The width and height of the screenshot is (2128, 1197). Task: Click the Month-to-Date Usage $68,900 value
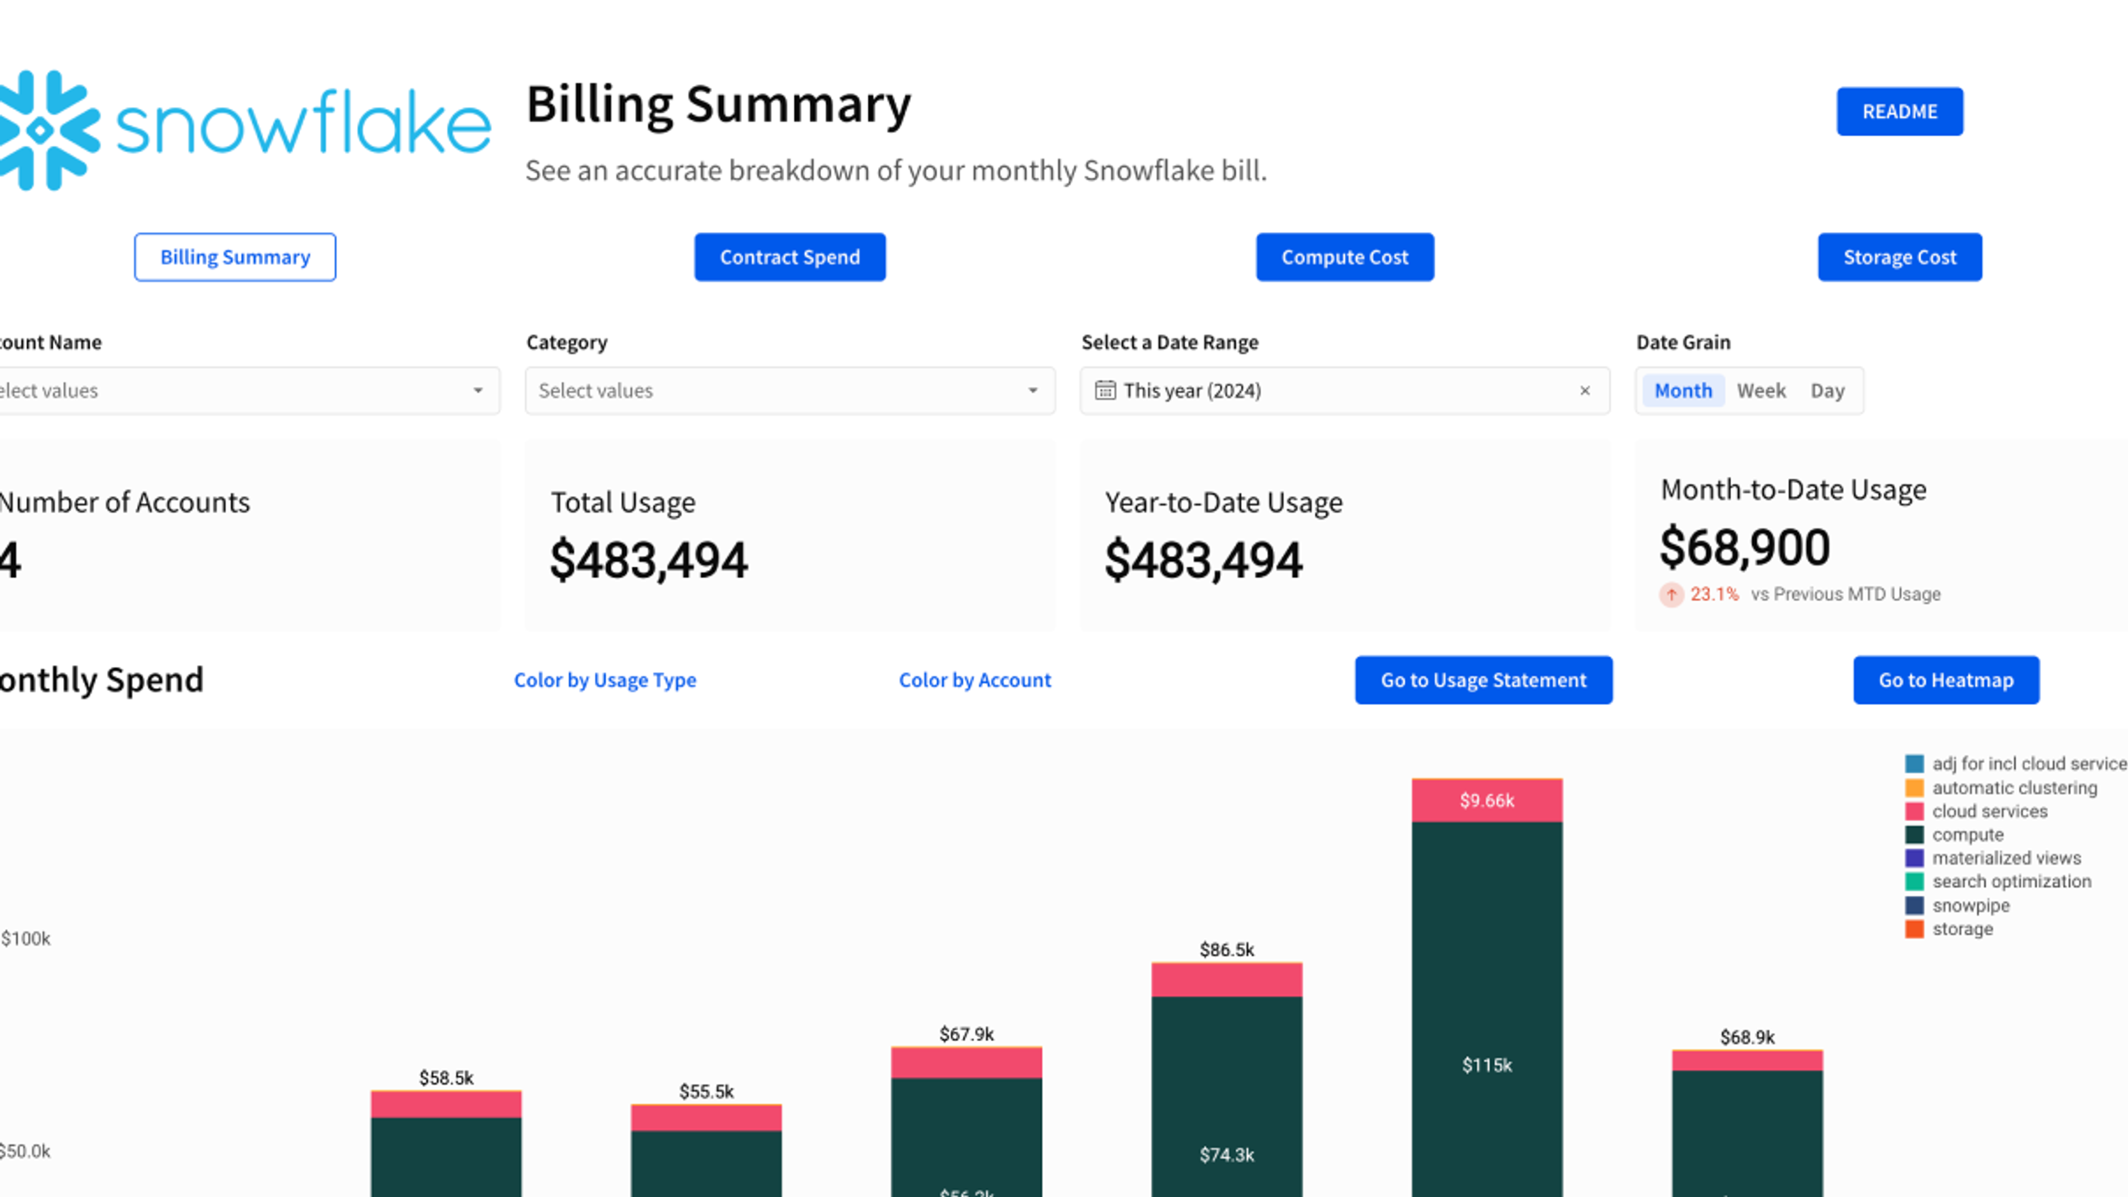click(x=1745, y=548)
